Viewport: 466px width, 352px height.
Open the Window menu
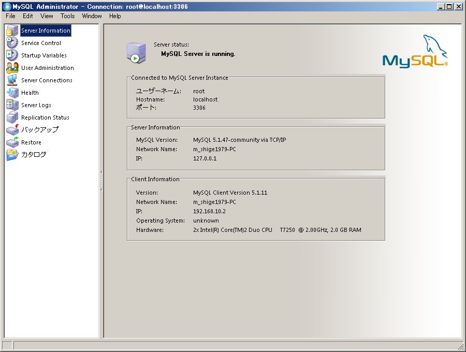click(x=92, y=16)
